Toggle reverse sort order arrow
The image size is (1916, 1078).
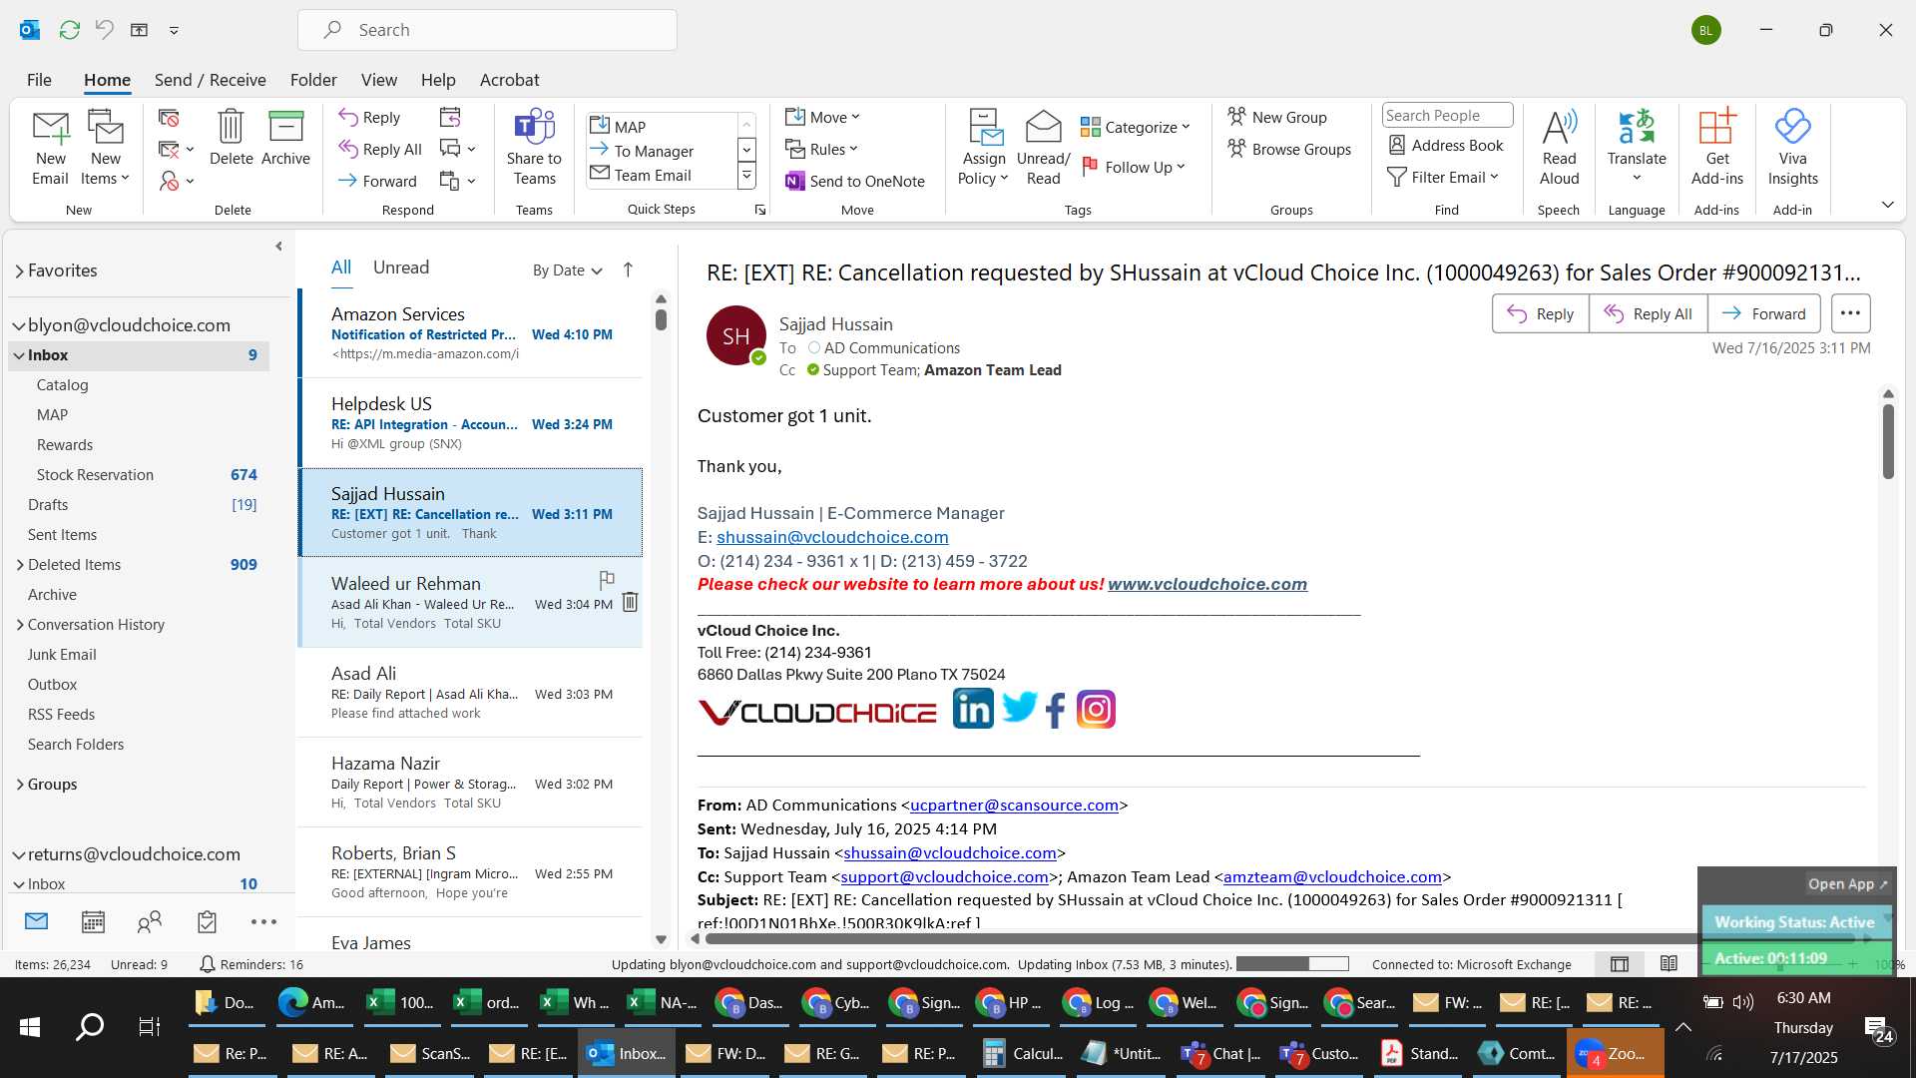(x=628, y=269)
